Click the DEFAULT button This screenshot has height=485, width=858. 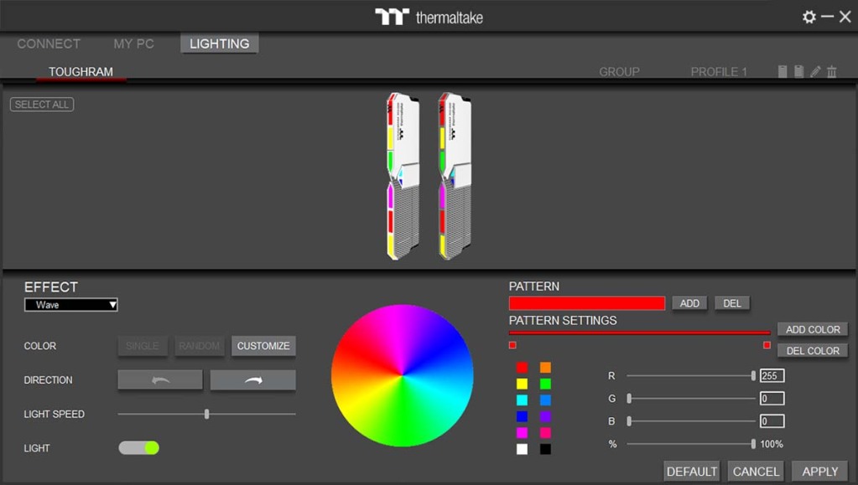click(692, 472)
